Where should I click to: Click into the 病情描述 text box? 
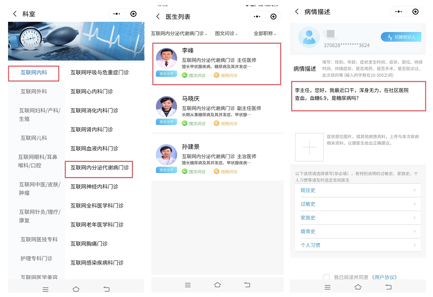358,96
